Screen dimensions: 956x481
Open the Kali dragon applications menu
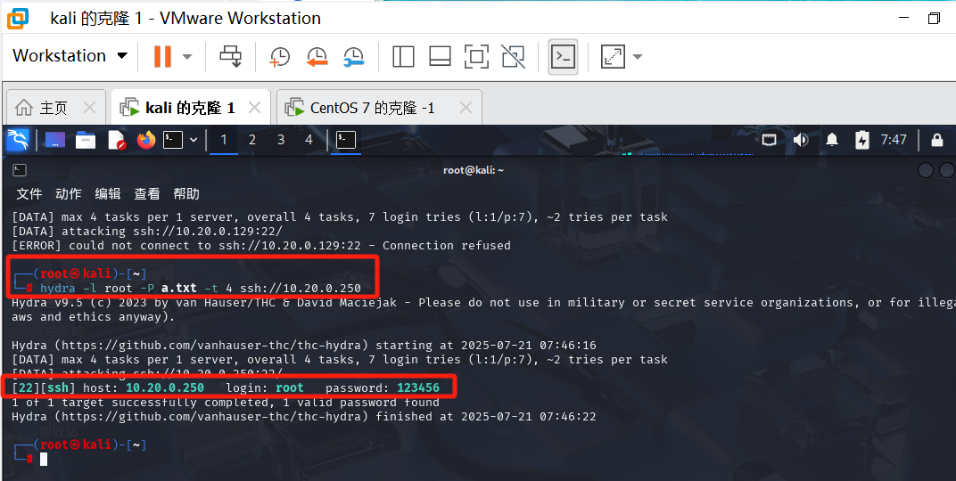click(x=18, y=140)
